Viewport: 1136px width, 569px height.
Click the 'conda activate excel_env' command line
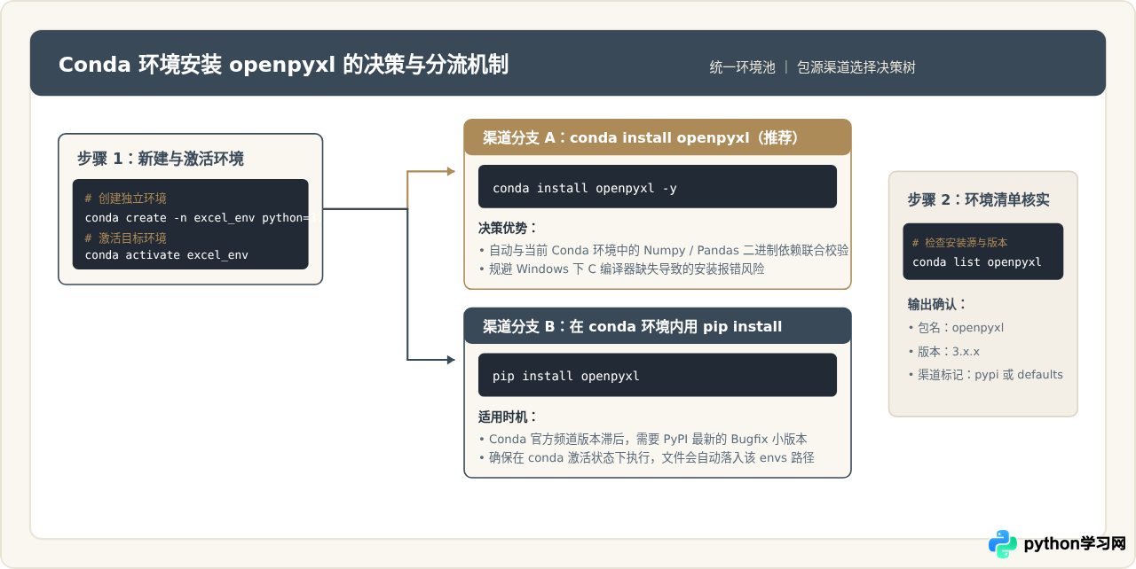pyautogui.click(x=167, y=255)
